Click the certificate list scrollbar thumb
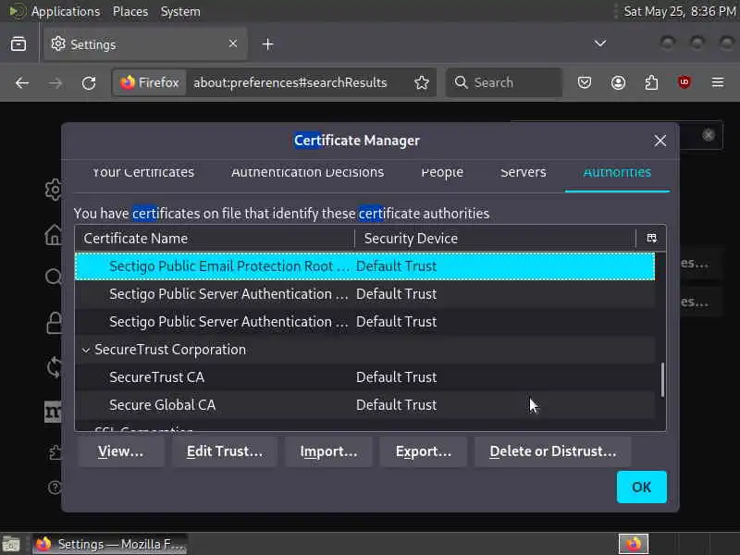 point(662,380)
